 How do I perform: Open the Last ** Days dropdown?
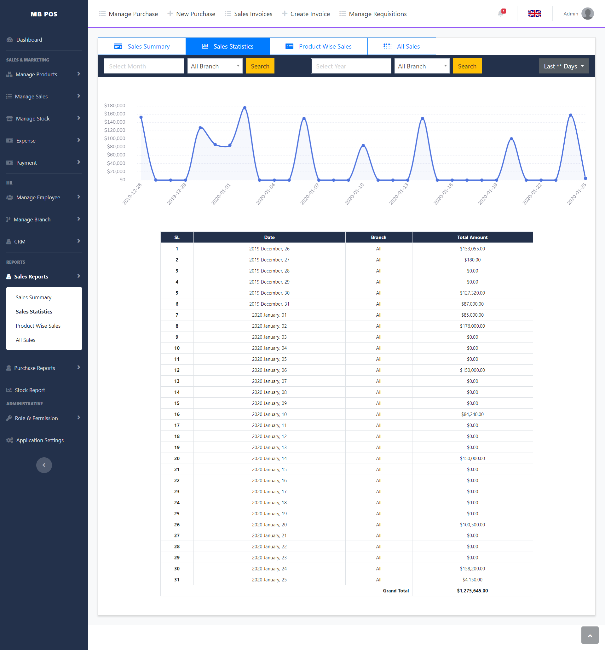tap(563, 66)
